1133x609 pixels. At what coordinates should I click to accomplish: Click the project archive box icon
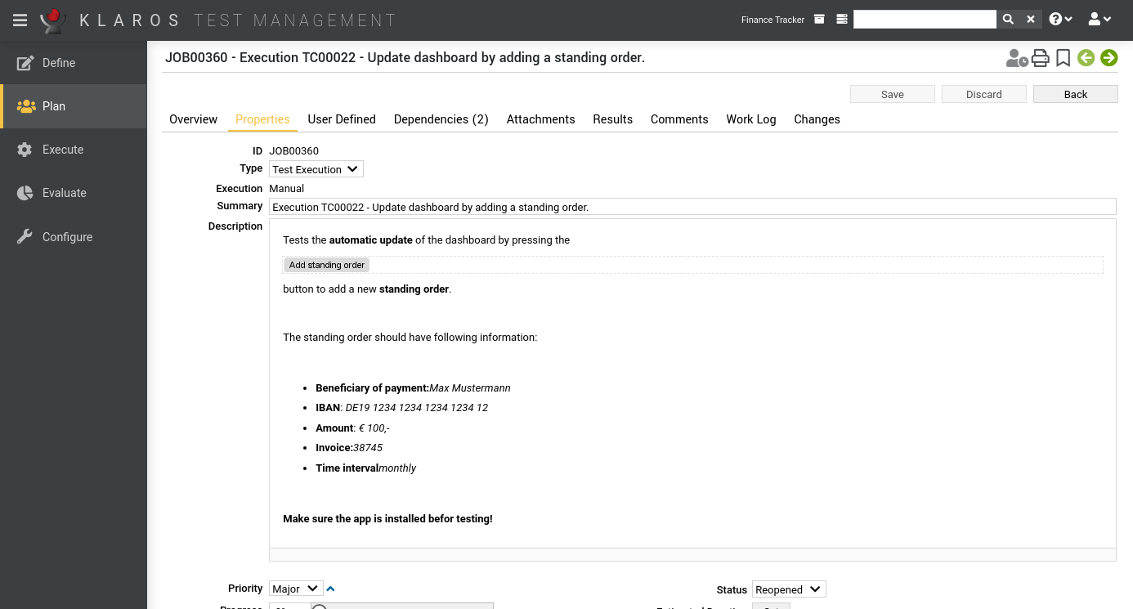click(x=819, y=20)
